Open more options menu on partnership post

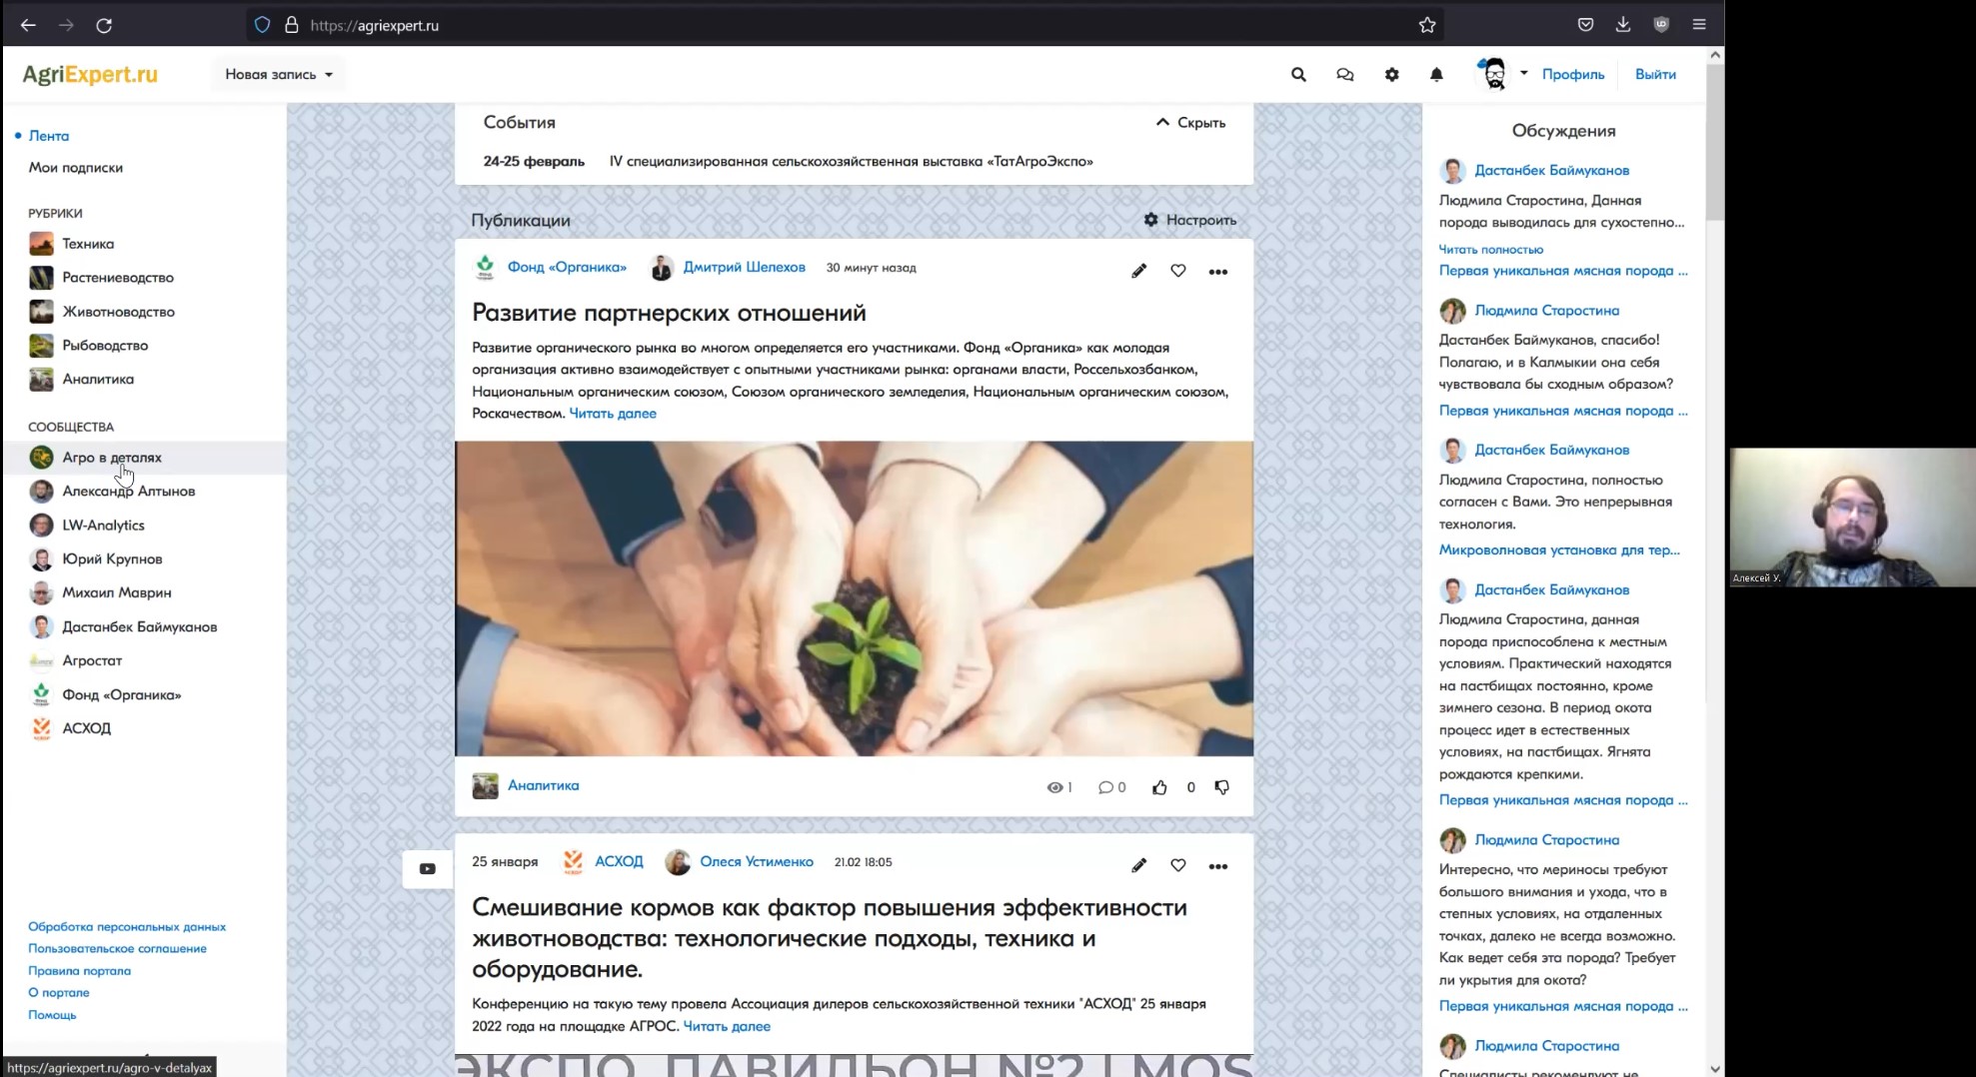pos(1217,272)
